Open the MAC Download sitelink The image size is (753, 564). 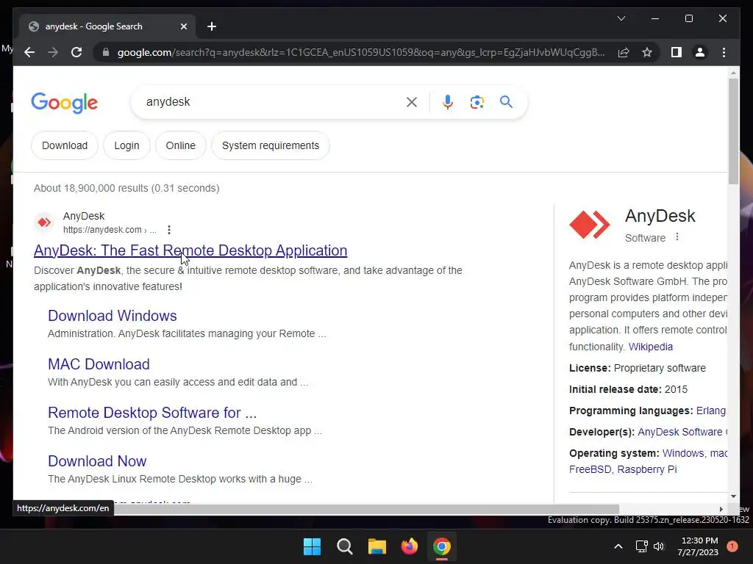99,364
